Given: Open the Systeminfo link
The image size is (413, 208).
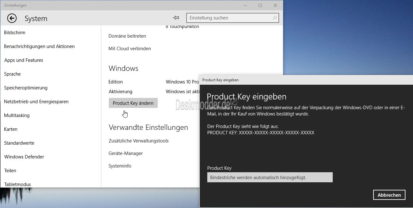Looking at the screenshot, I should tap(120, 166).
